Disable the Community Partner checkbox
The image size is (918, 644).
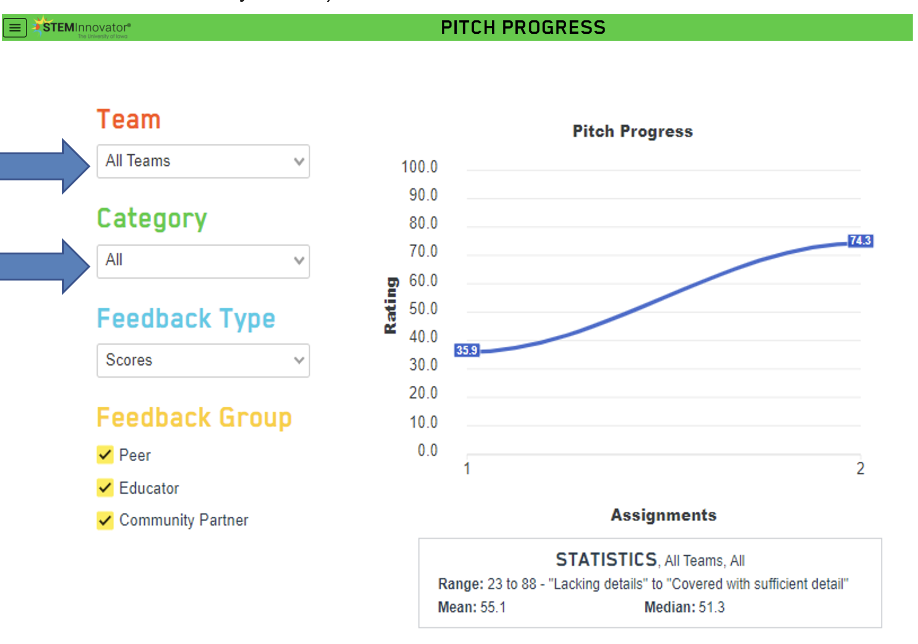105,520
